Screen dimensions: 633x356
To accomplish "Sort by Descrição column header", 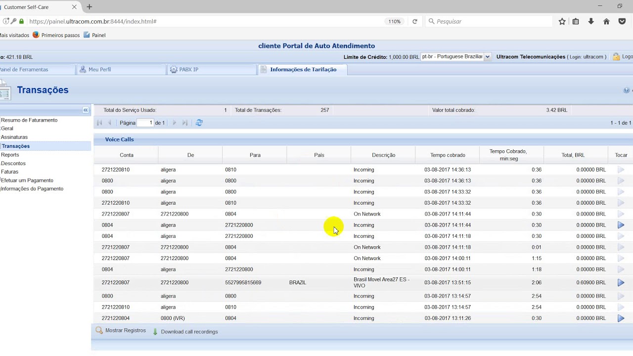I will [383, 155].
